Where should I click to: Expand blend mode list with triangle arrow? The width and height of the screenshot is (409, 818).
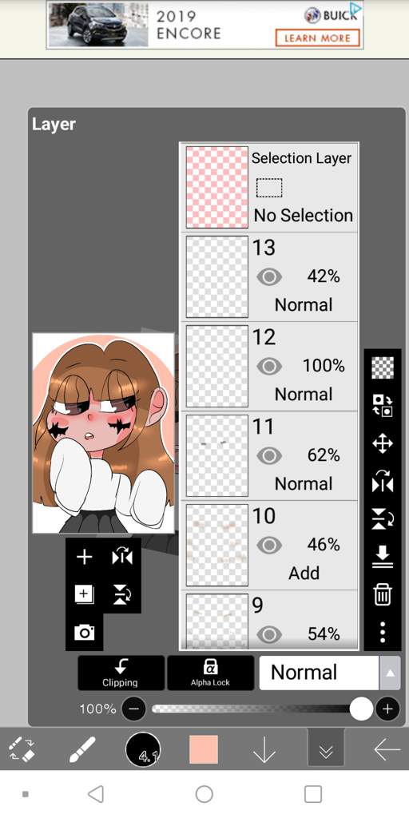pos(390,673)
